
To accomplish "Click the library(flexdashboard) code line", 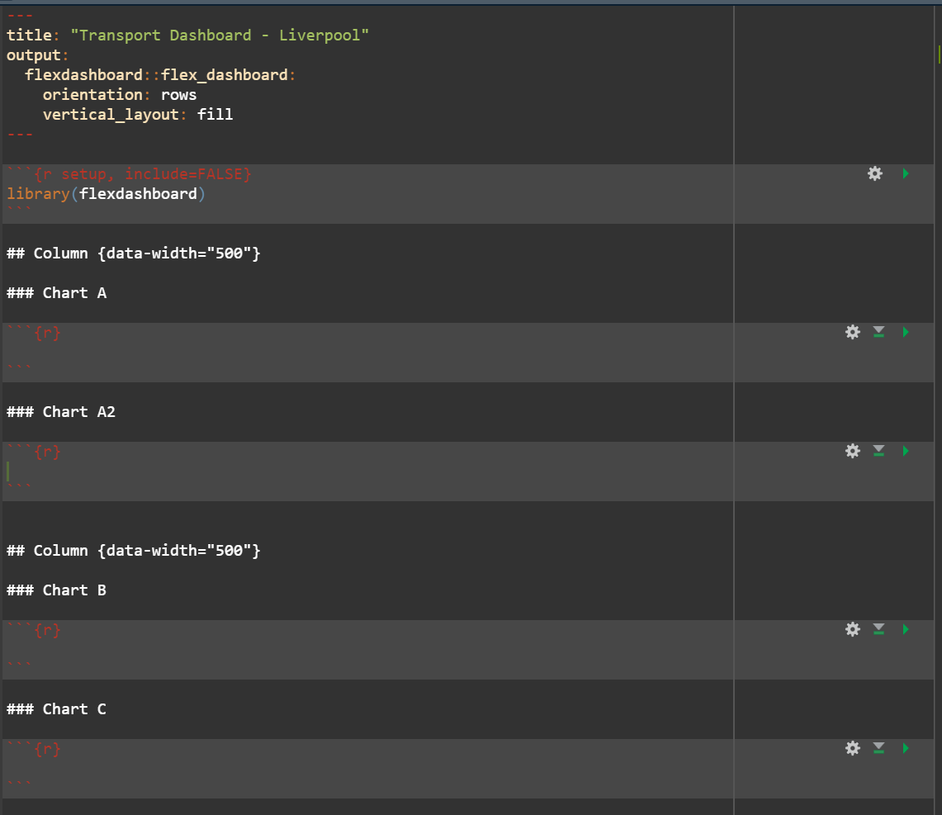I will tap(103, 194).
